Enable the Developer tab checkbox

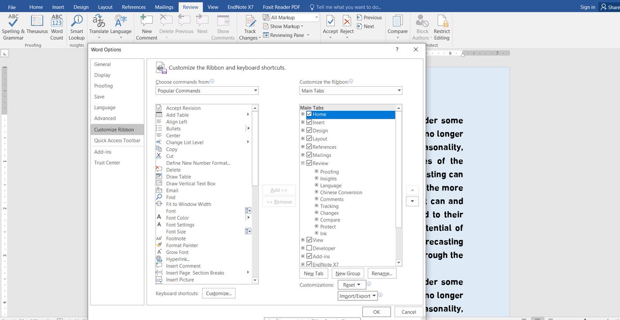point(309,248)
